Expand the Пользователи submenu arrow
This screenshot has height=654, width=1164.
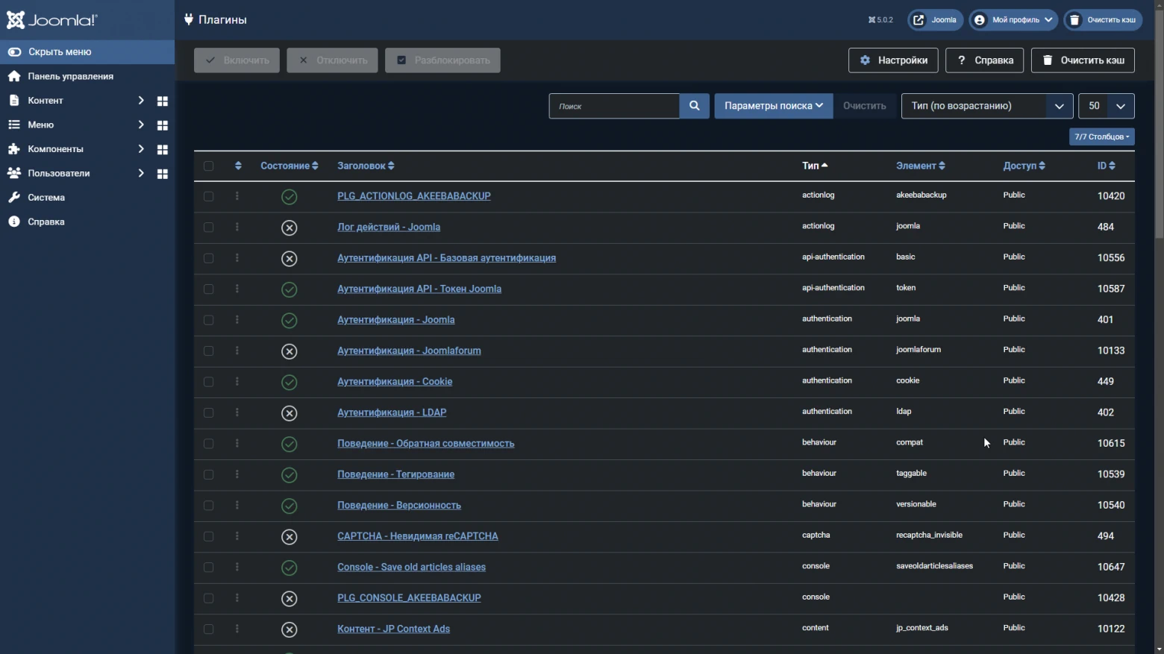pos(140,174)
